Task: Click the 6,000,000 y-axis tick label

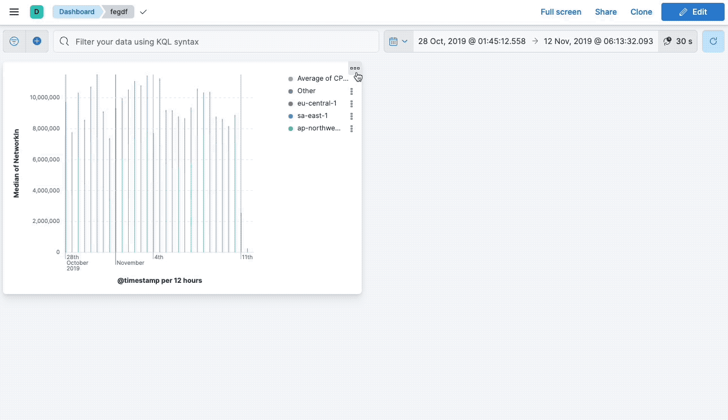Action: (x=46, y=160)
